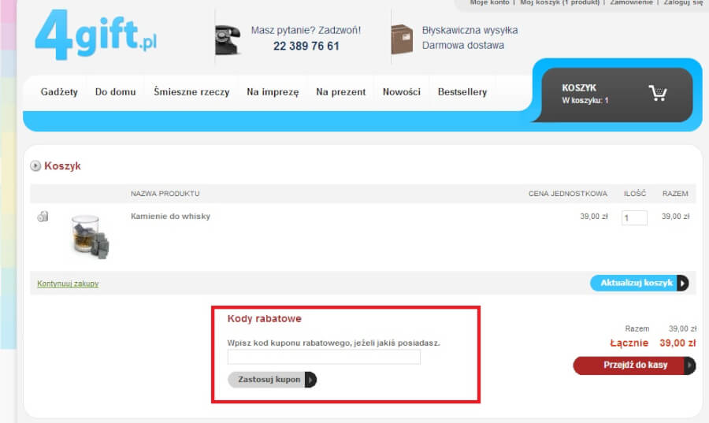The height and width of the screenshot is (423, 709).
Task: Click the Zaloguj się link
Action: click(x=682, y=3)
